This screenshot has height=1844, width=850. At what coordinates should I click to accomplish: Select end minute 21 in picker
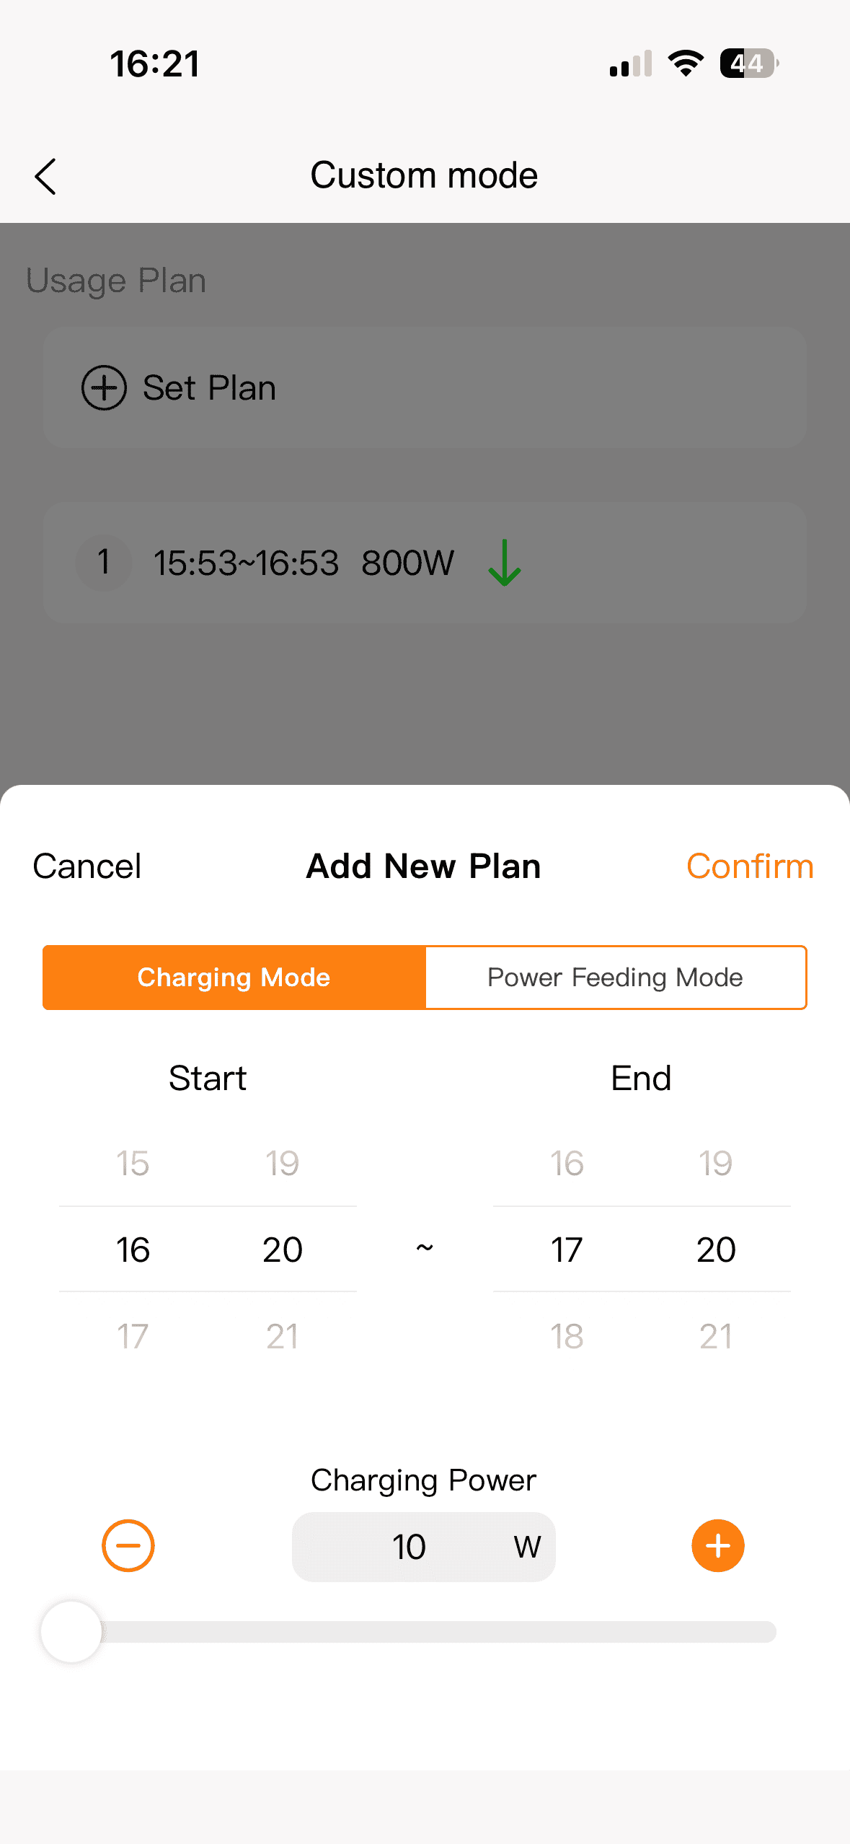716,1336
